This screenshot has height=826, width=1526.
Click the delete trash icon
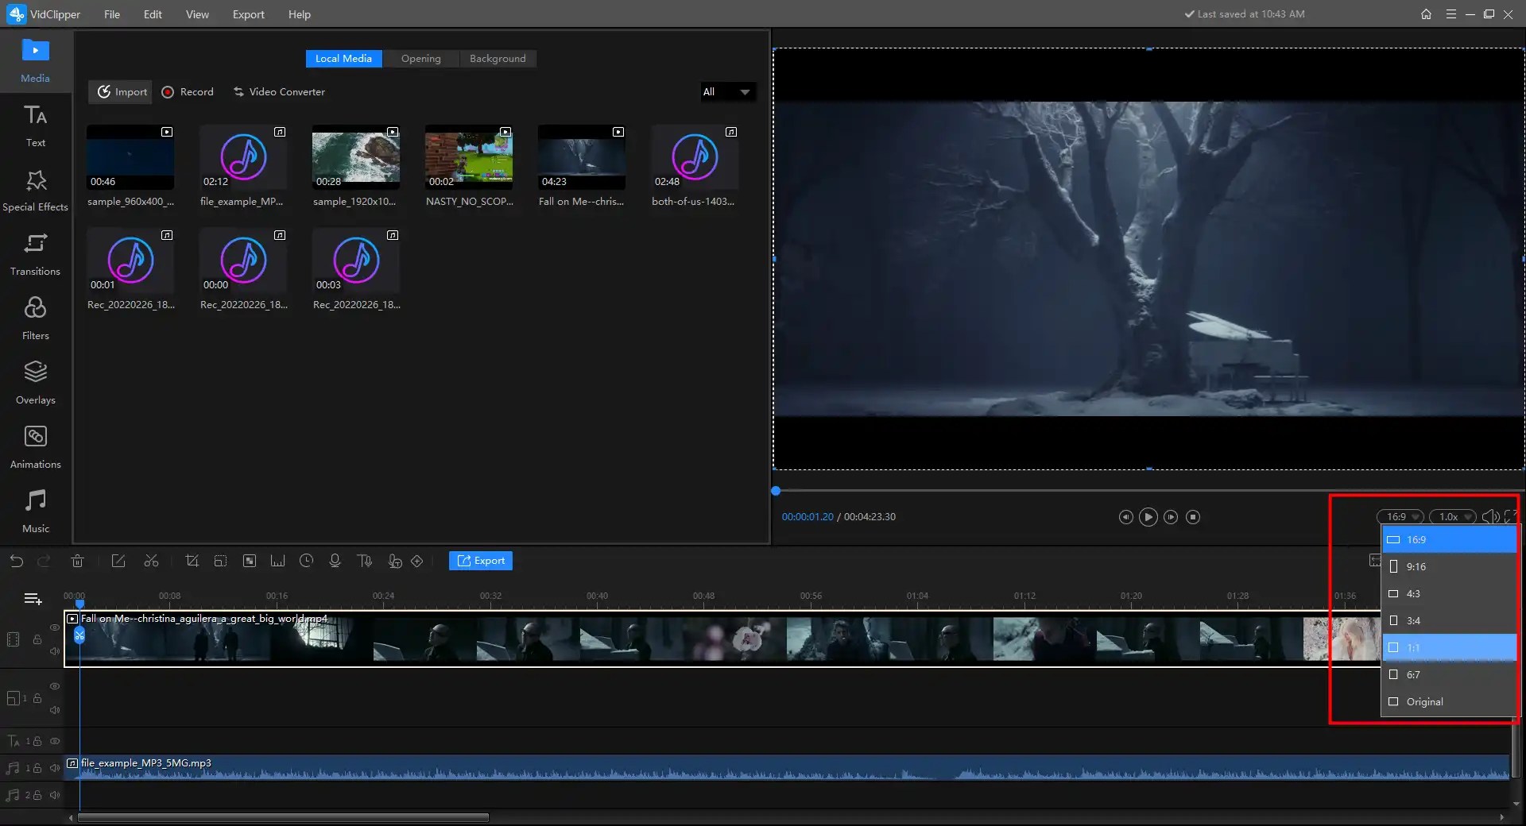77,561
